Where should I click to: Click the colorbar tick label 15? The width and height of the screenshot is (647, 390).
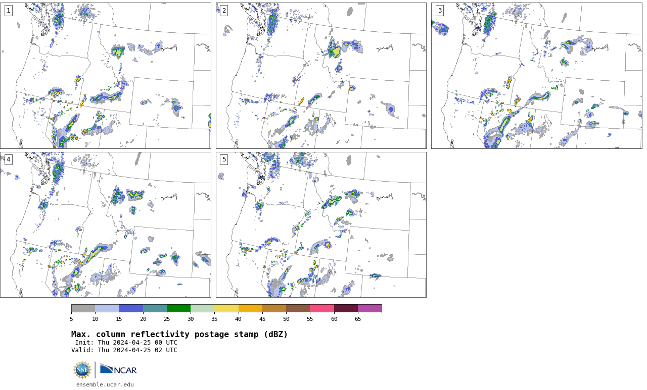click(119, 319)
